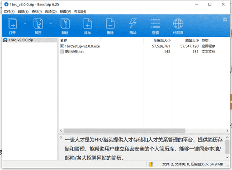Click the Extract (解压) toolbar icon

coord(38,24)
